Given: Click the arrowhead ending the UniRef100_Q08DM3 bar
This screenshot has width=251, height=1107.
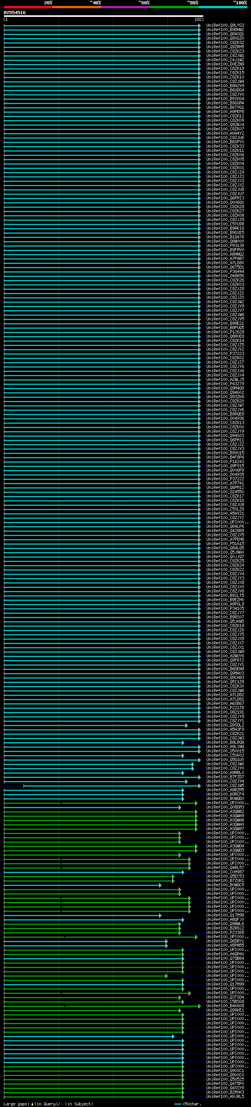Looking at the screenshot, I should coord(180,807).
